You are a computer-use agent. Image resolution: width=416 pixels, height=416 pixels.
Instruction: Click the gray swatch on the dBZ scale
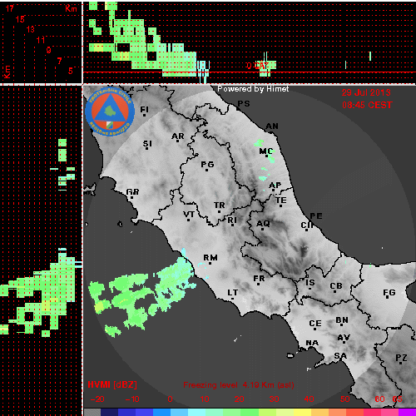coord(92,412)
